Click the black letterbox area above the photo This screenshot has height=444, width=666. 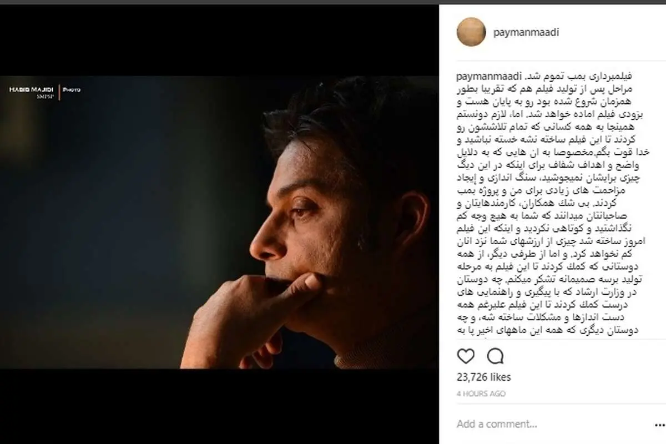tap(219, 40)
